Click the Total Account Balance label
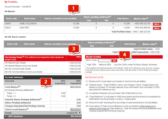The image size is (168, 119). [x=17, y=109]
